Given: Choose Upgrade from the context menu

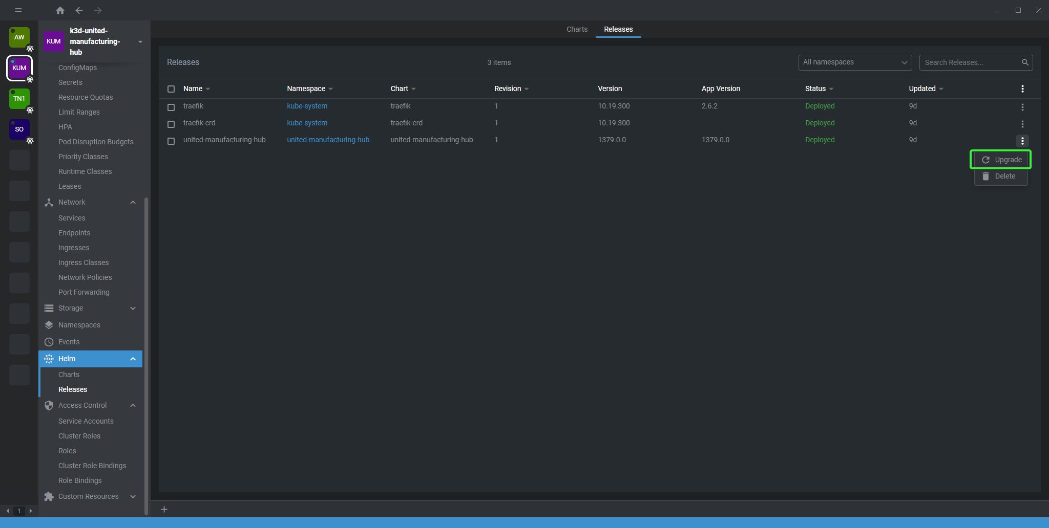Looking at the screenshot, I should pos(1001,160).
